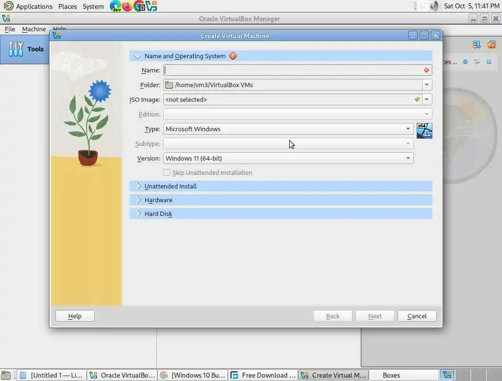Click the orange-red icon at Manager top right
Viewport: 502px width, 381px height.
coord(491,45)
